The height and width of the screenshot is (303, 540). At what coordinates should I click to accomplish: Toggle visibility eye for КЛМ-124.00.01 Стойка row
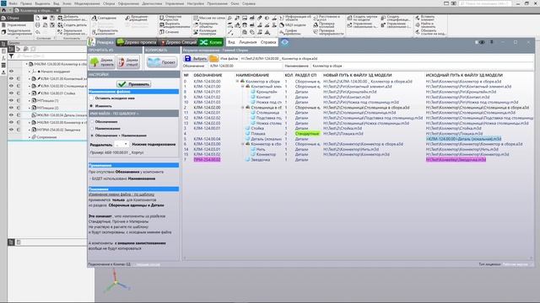[11, 93]
